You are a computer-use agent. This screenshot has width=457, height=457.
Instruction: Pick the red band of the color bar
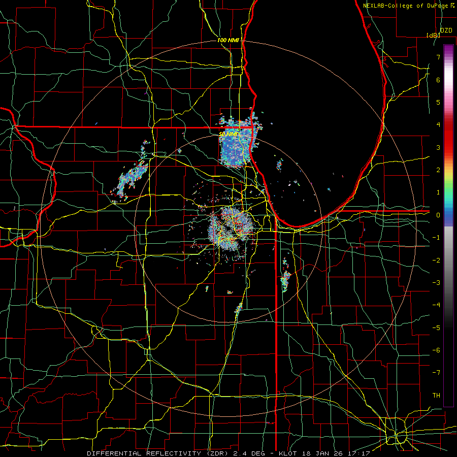448,137
